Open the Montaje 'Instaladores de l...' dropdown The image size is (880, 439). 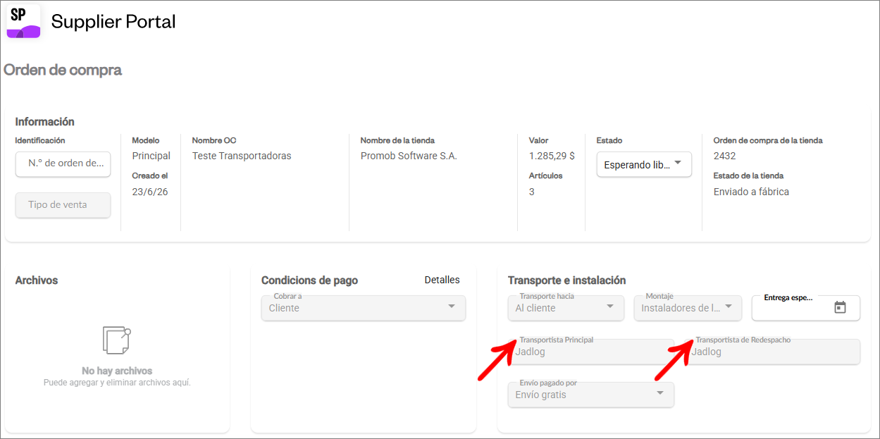[688, 308]
